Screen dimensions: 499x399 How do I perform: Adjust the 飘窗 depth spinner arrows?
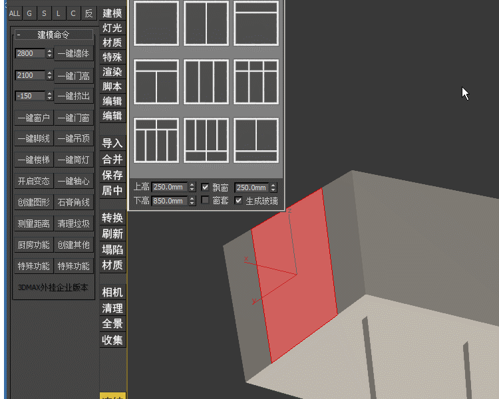tap(273, 188)
